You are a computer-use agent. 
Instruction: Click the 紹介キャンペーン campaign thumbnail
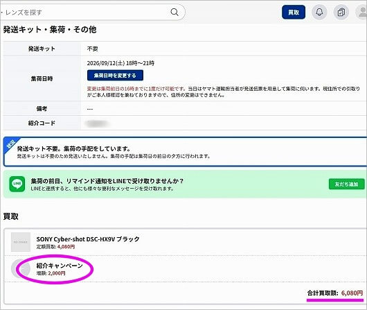pos(21,268)
